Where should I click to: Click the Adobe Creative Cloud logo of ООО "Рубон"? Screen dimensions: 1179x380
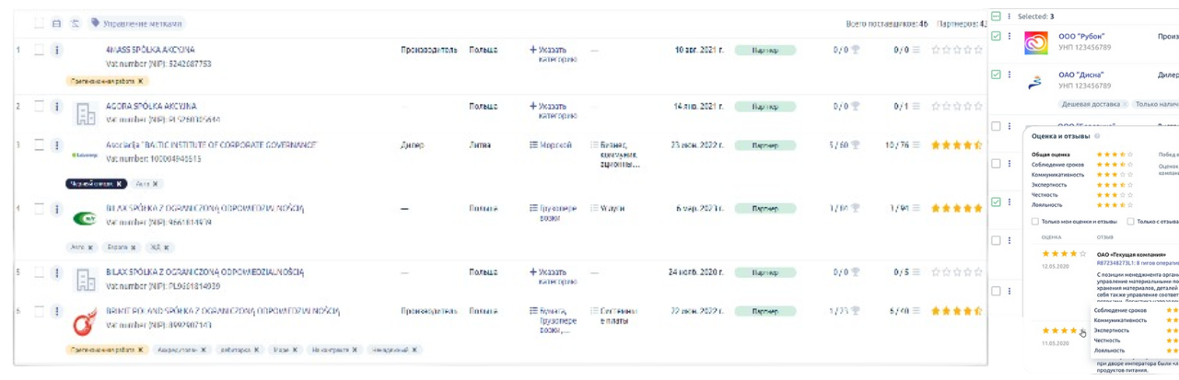tap(1037, 43)
